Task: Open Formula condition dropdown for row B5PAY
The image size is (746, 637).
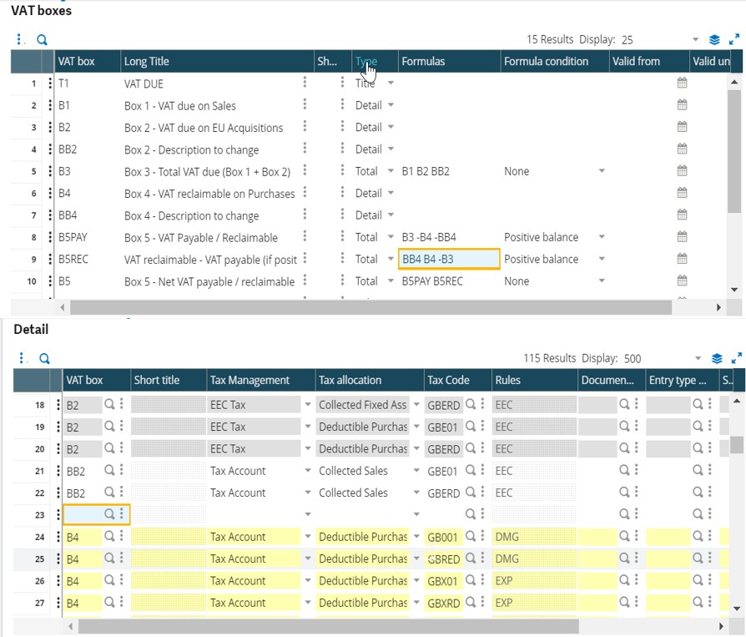Action: pos(602,236)
